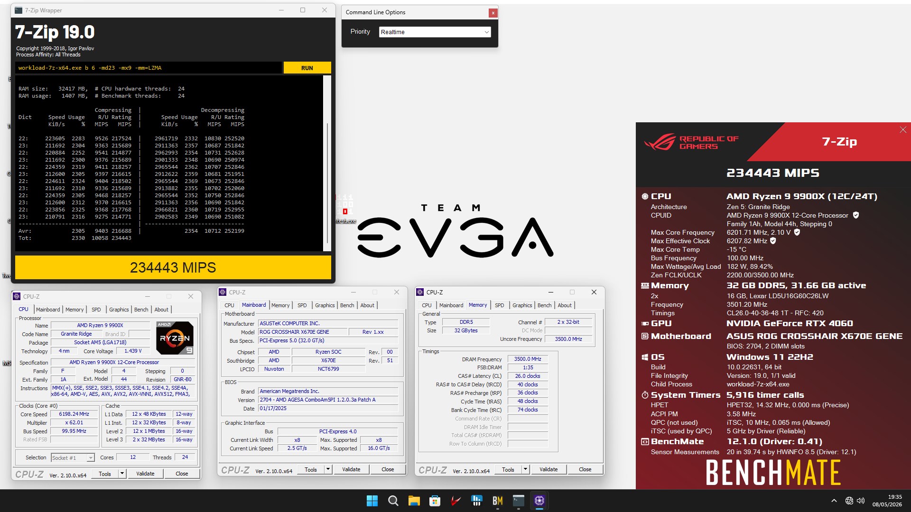Select CPU tab in right CPU-Z window
The width and height of the screenshot is (911, 512).
pyautogui.click(x=427, y=305)
